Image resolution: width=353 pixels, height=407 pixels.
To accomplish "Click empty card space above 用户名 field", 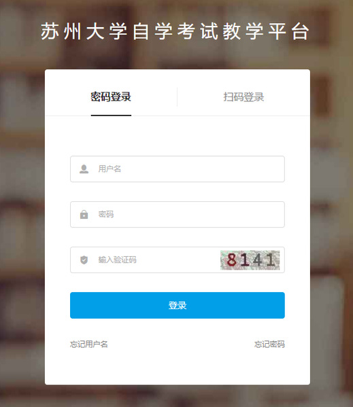I will [178, 137].
